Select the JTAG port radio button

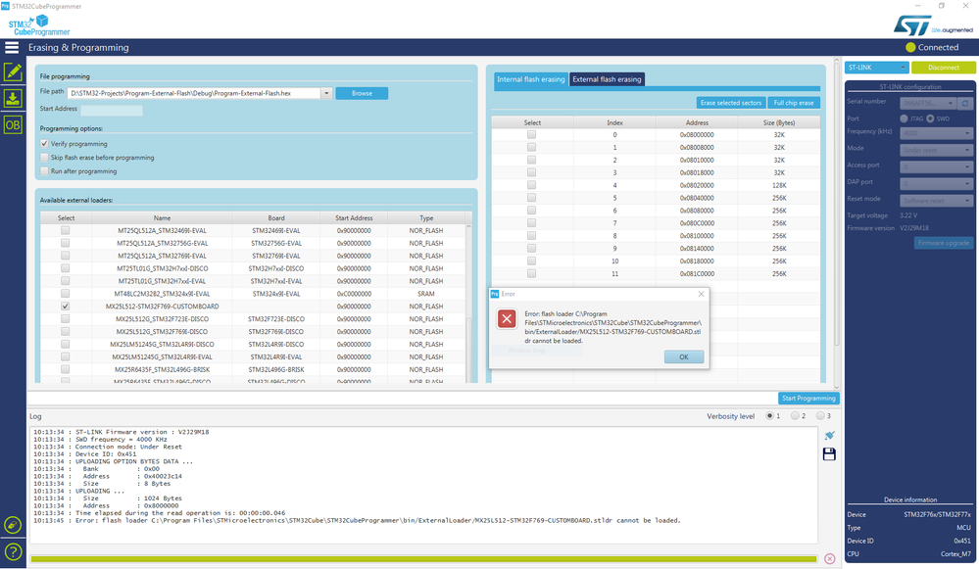(x=905, y=119)
